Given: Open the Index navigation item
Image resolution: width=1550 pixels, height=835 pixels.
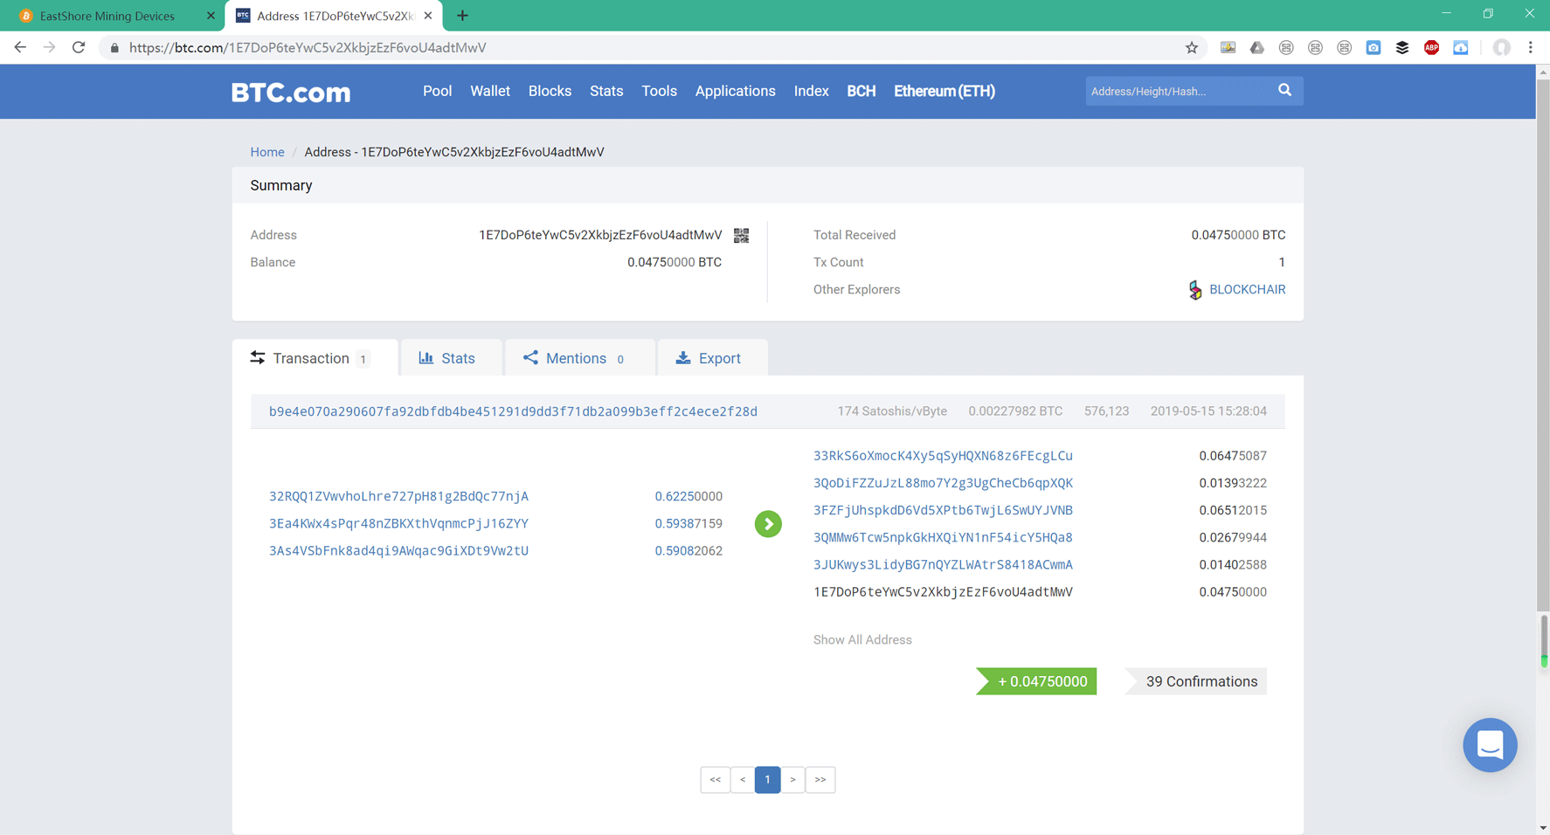Looking at the screenshot, I should tap(811, 91).
